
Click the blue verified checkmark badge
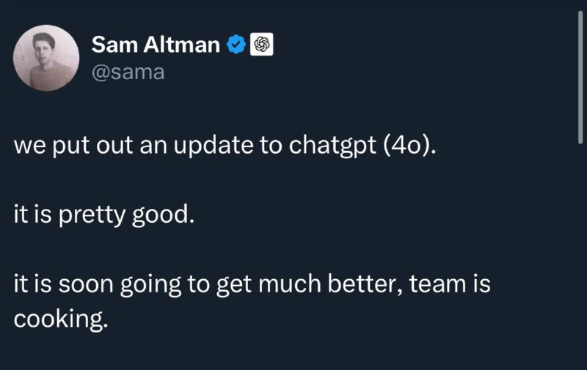(x=236, y=45)
